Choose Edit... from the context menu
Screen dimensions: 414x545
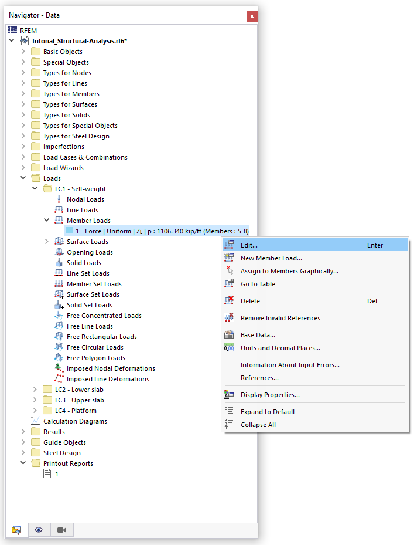point(315,245)
